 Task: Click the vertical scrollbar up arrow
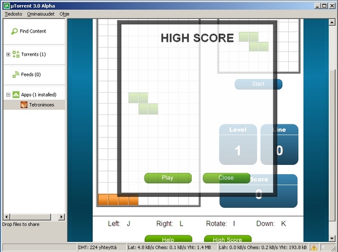[x=332, y=22]
